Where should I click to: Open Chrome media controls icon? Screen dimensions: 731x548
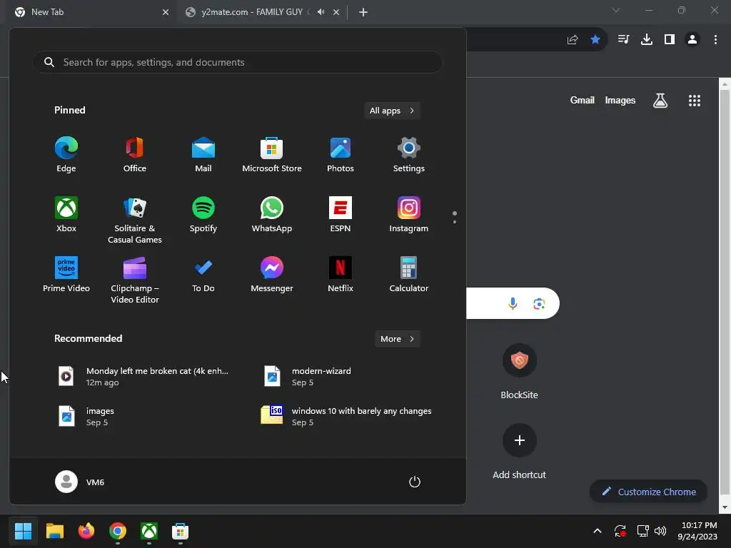coord(623,40)
